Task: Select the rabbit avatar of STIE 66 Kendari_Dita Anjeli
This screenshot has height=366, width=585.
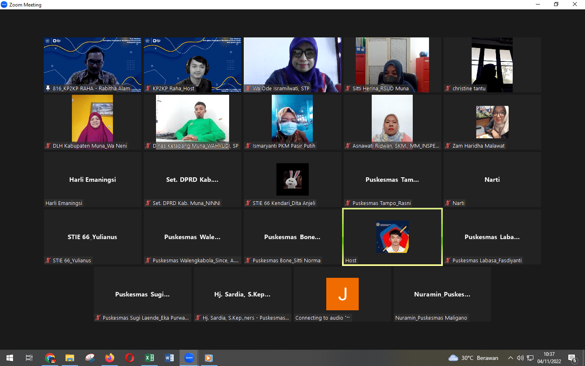Action: 292,179
